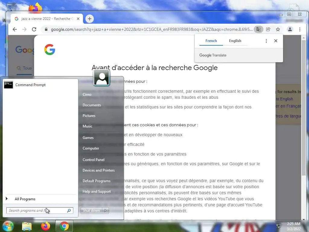The width and height of the screenshot is (309, 232).
Task: Select the jazz a vienne 2022 tab
Action: coord(46,19)
